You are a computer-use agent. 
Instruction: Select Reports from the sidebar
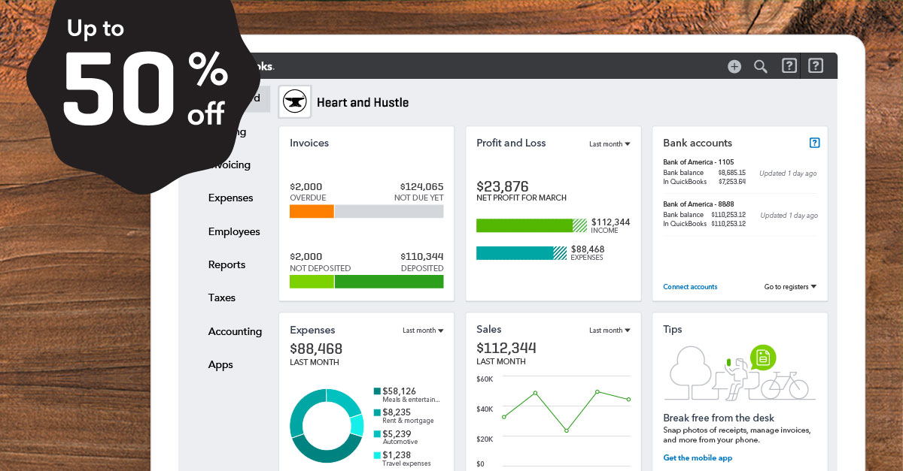pos(227,264)
